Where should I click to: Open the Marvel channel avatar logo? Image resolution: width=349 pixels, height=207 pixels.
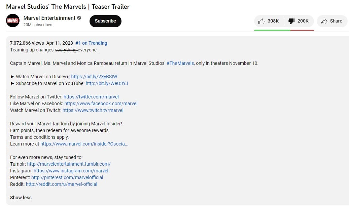(13, 20)
